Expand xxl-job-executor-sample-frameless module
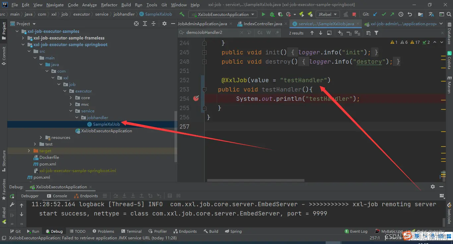This screenshot has height=244, width=453. pyautogui.click(x=23, y=38)
